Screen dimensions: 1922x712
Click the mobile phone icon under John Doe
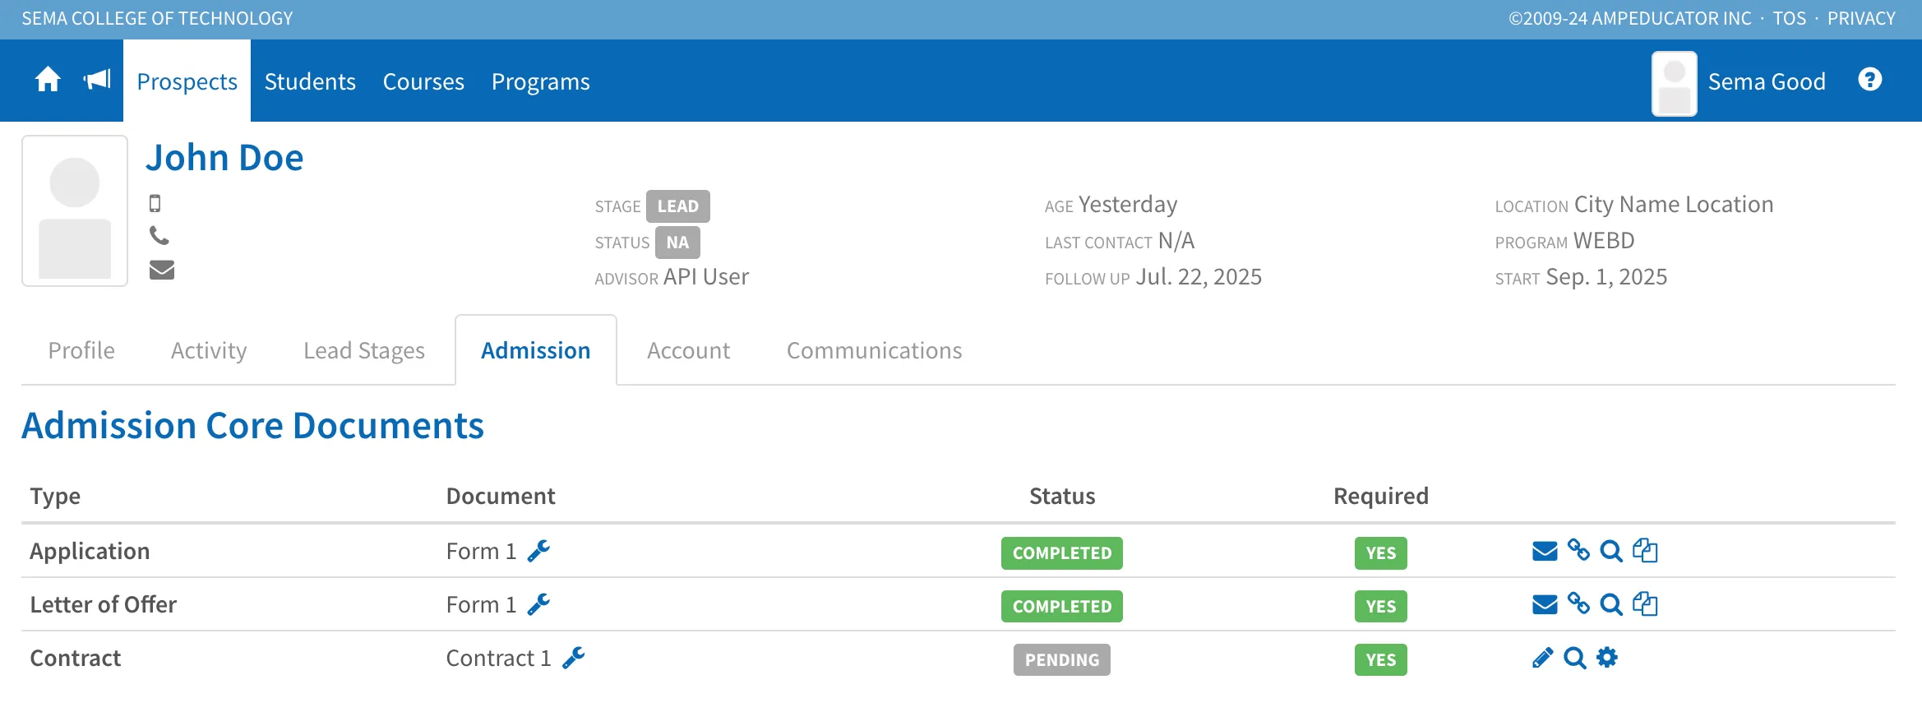(x=155, y=203)
